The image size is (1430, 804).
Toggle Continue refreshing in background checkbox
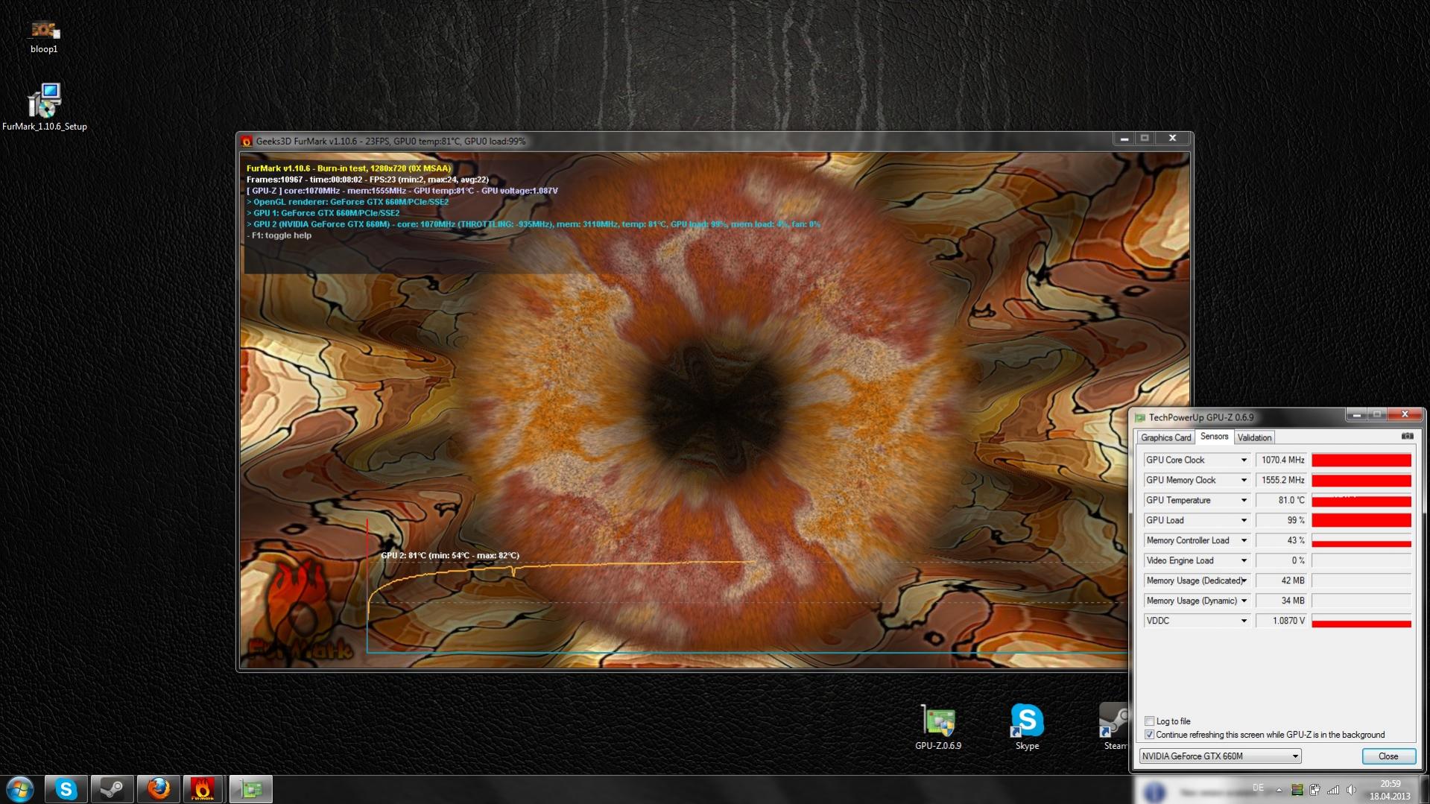point(1149,735)
